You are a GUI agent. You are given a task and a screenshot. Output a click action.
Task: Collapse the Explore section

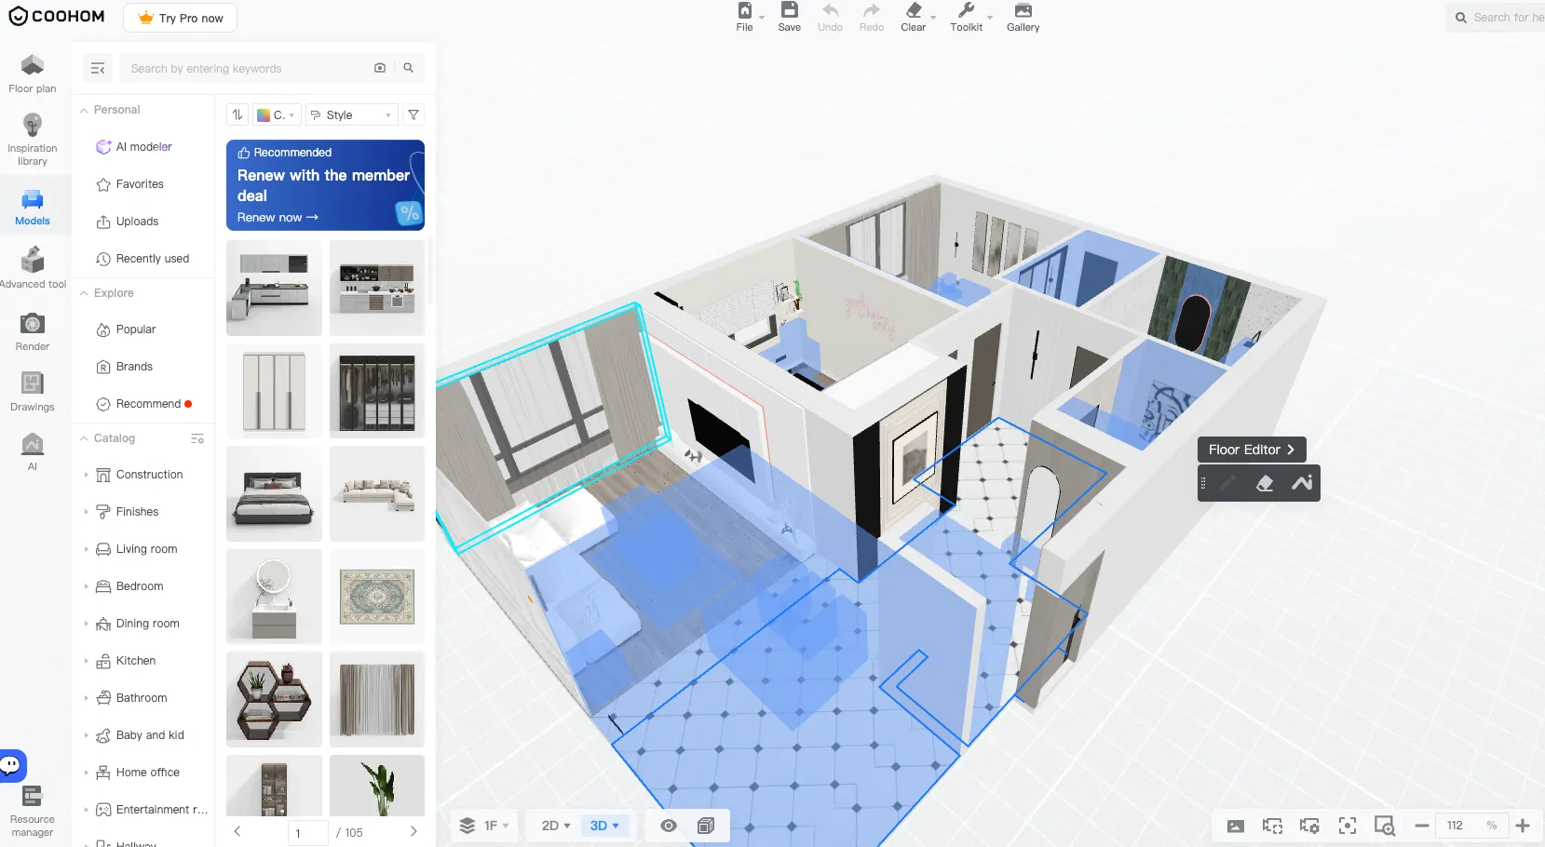pos(84,293)
